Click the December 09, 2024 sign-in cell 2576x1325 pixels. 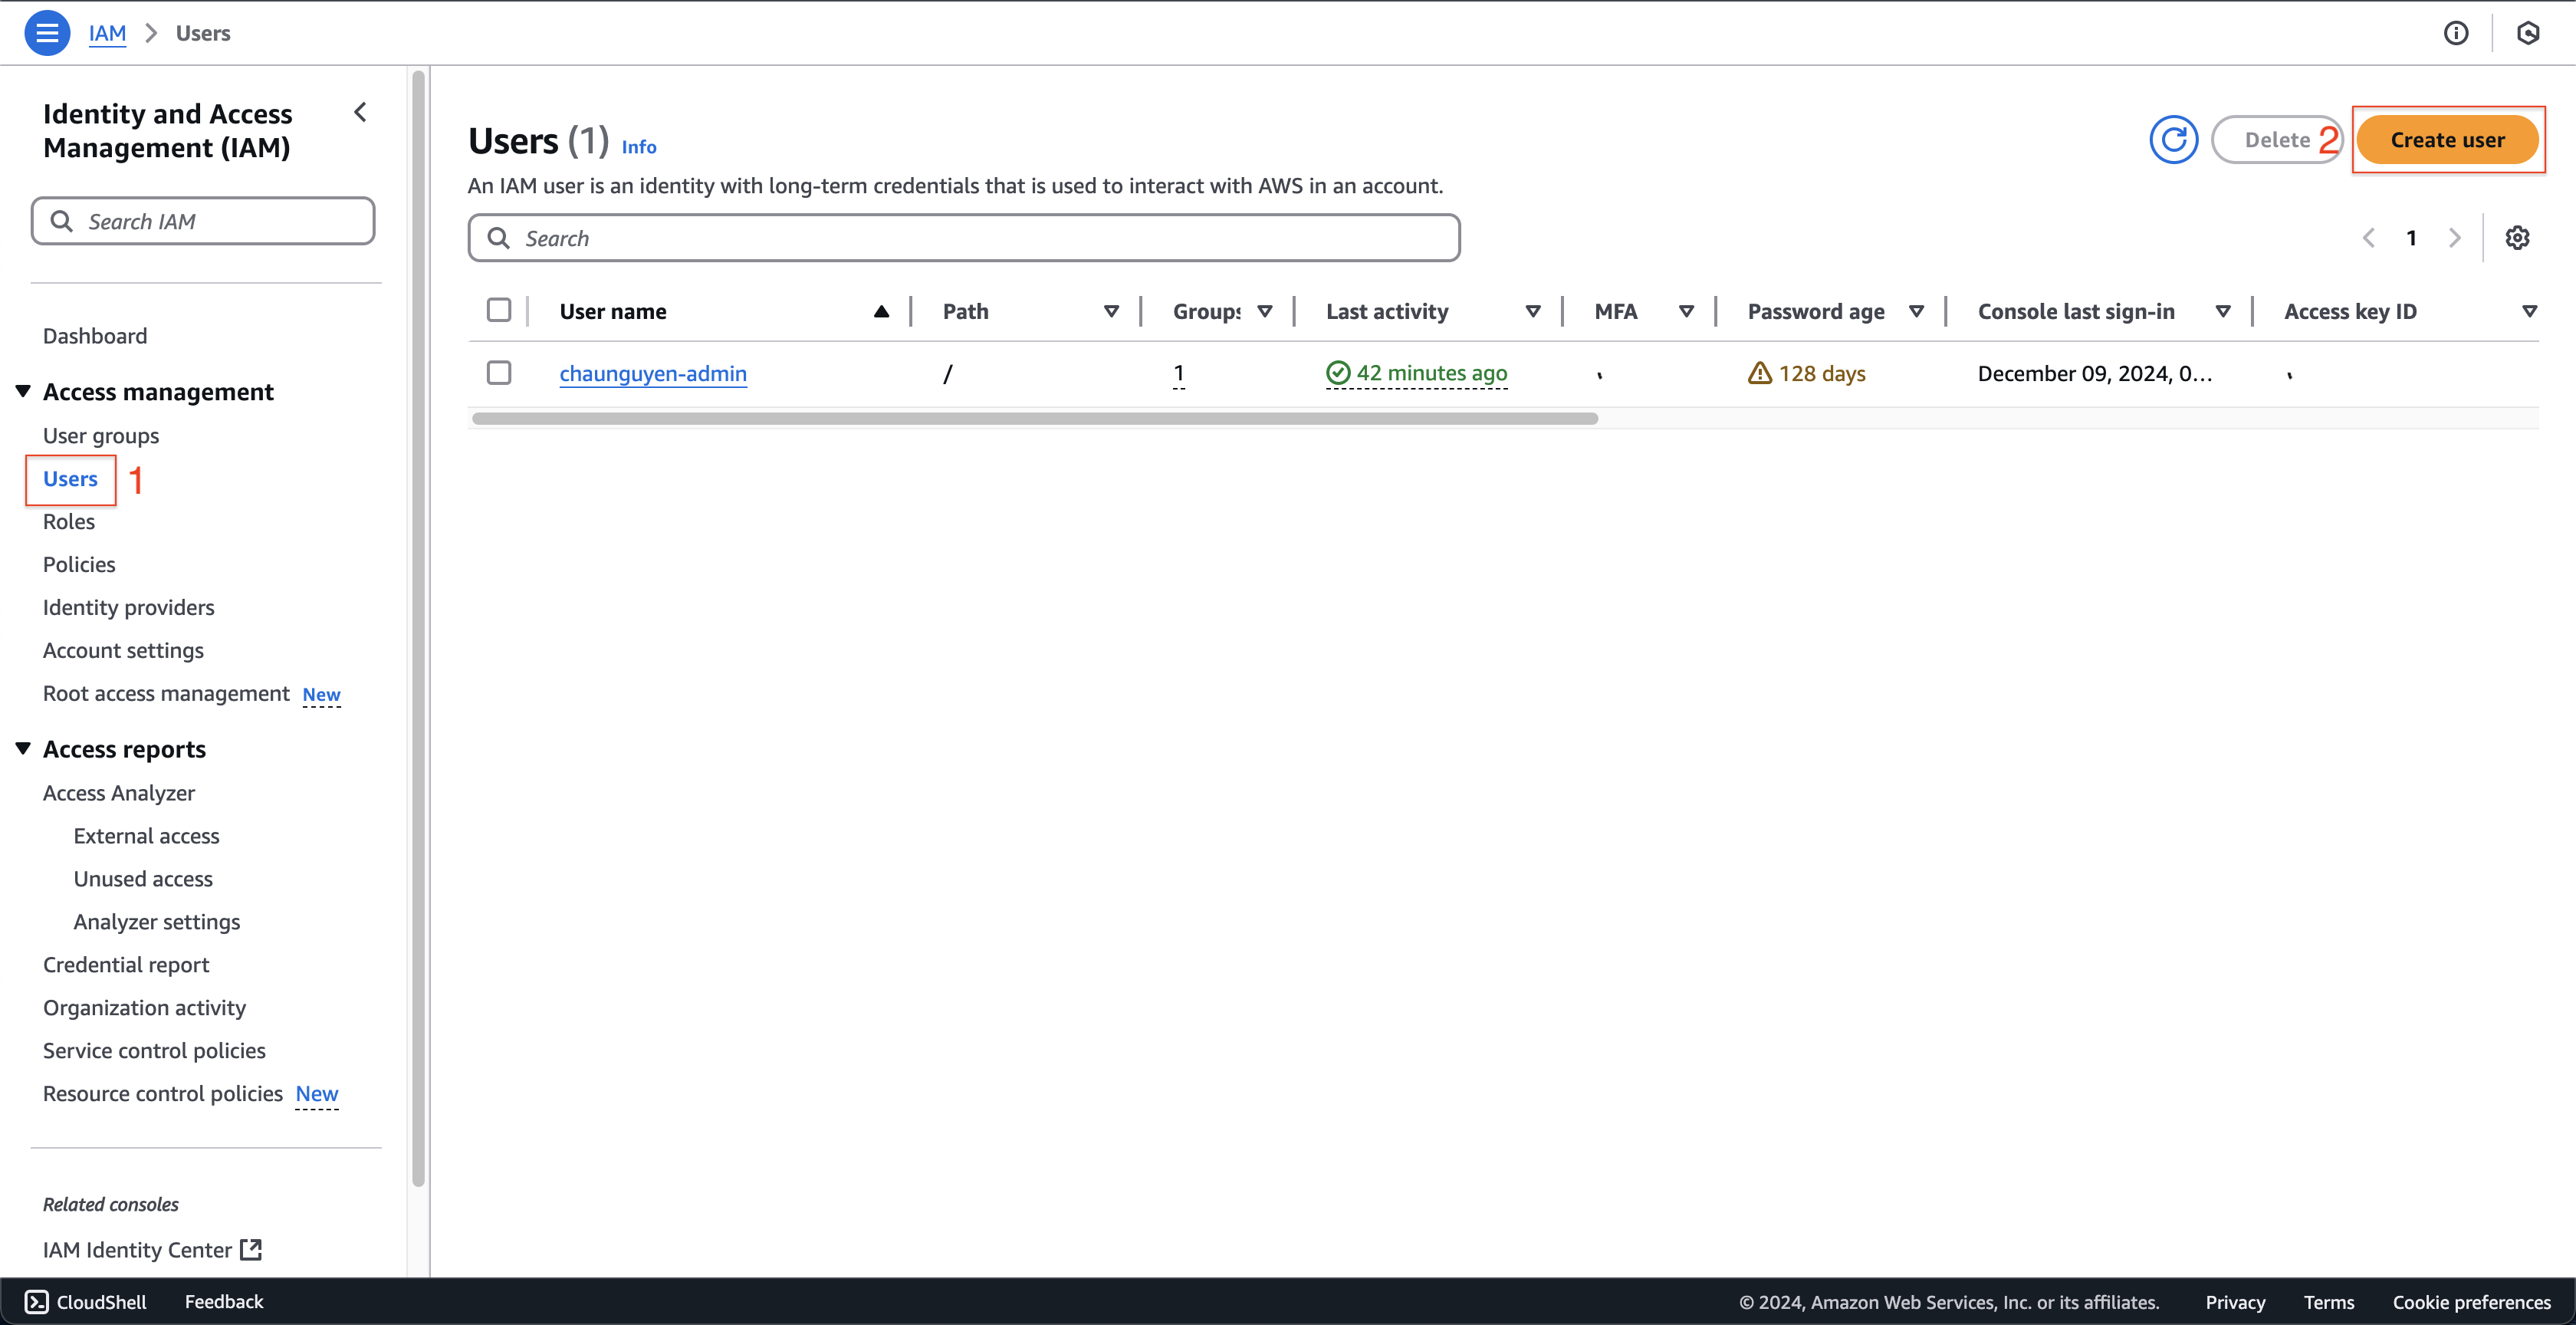point(2095,373)
